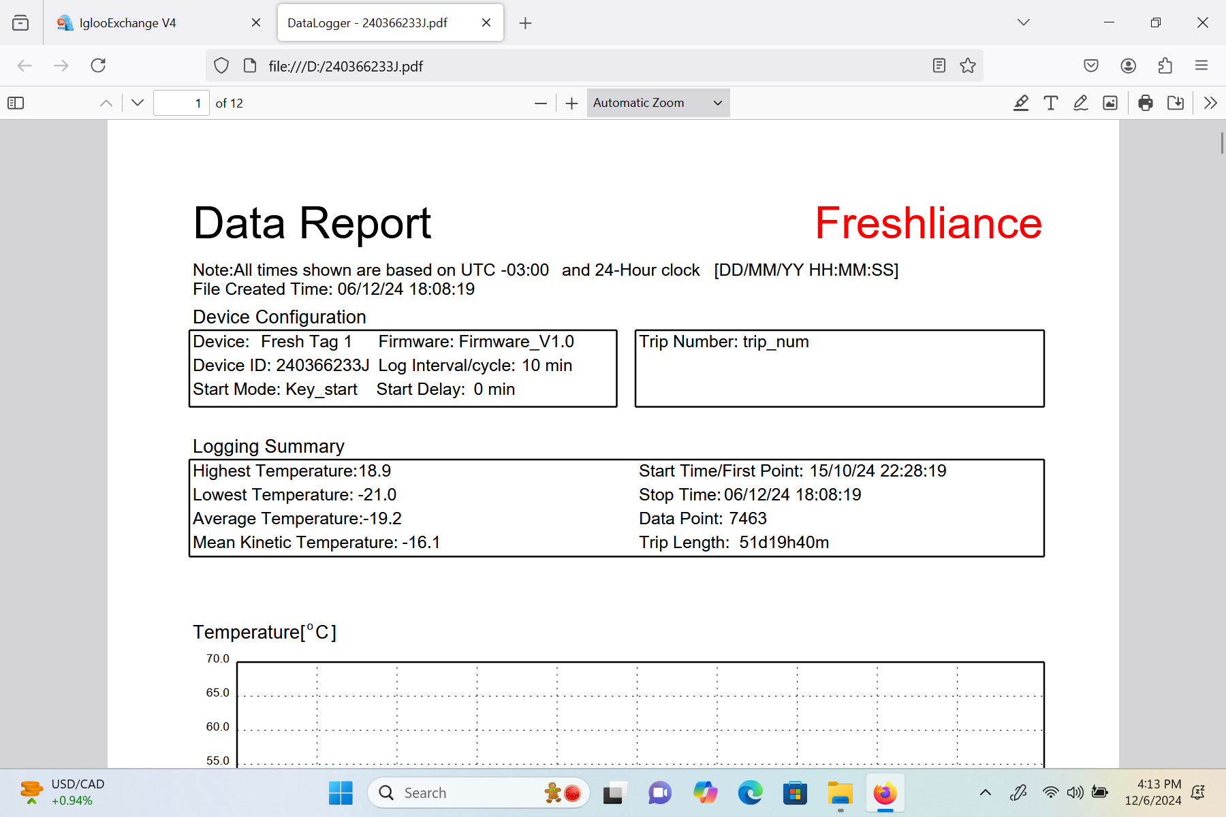
Task: Close the DataLogger PDF tab
Action: pyautogui.click(x=486, y=22)
